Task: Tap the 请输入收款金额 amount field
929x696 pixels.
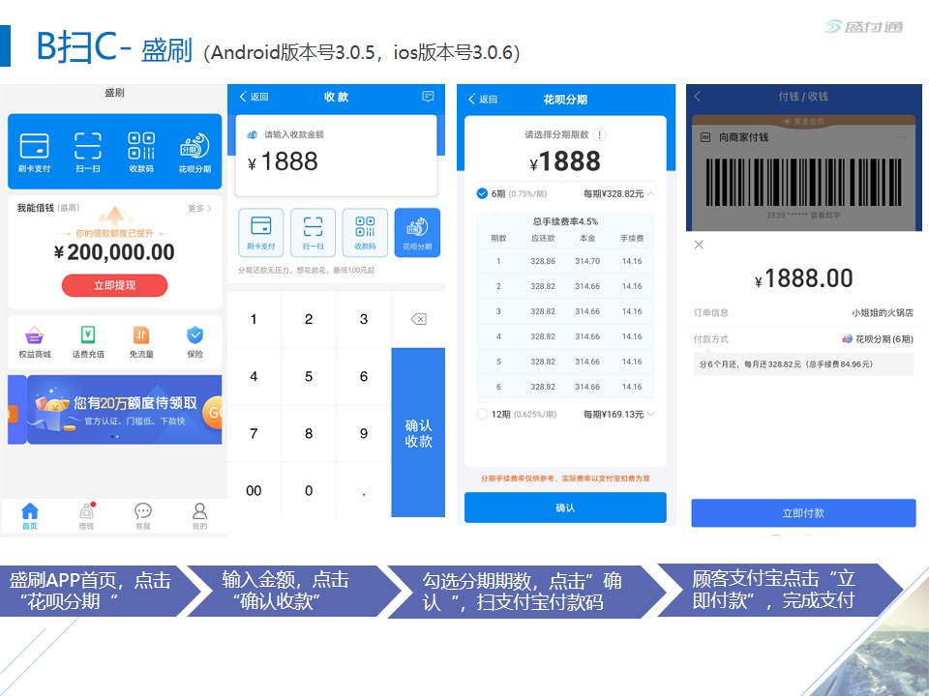Action: coord(336,155)
